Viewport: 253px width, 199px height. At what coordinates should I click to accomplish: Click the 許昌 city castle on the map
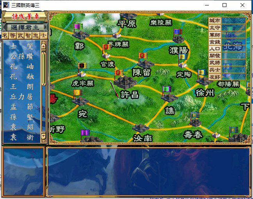pos(125,83)
